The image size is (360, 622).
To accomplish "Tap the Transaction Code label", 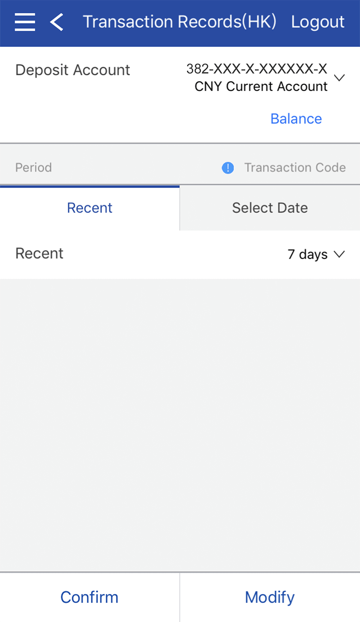I will point(295,168).
